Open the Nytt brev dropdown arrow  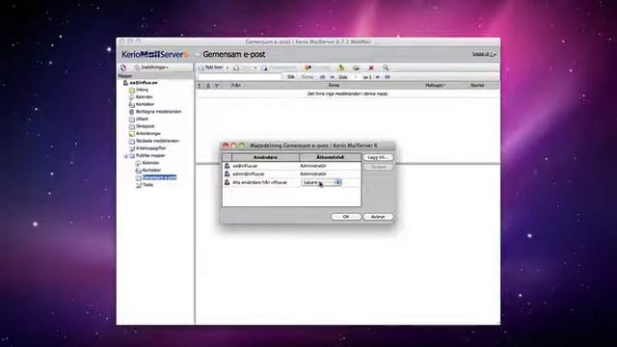coord(228,68)
